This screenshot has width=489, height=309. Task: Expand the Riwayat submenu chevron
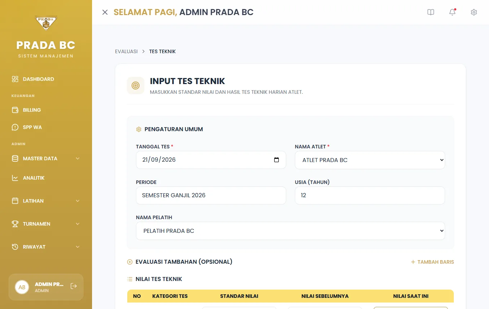[78, 247]
